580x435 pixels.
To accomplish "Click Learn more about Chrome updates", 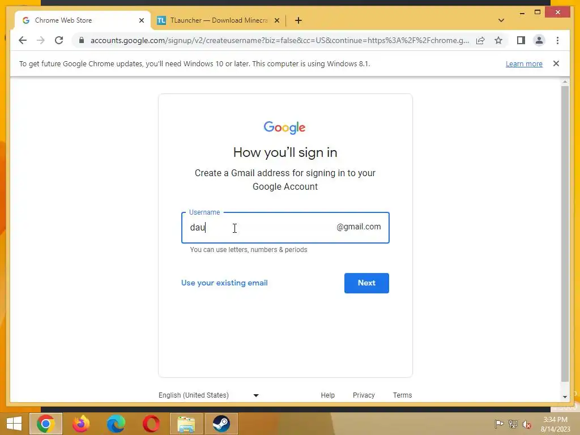I will pyautogui.click(x=524, y=63).
